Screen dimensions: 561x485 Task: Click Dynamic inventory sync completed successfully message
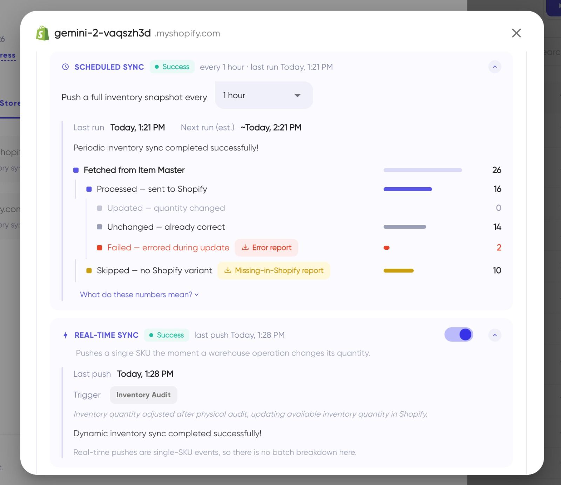click(167, 433)
